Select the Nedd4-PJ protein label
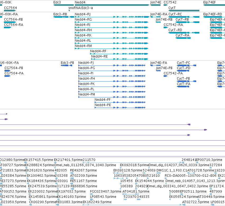The height and width of the screenshot is (206, 225). (86, 63)
